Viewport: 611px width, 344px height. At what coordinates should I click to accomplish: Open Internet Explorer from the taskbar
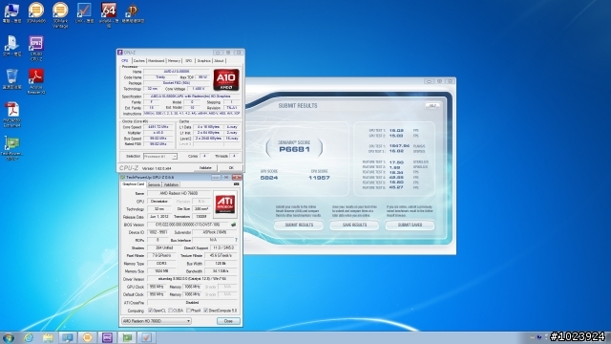pos(28,337)
